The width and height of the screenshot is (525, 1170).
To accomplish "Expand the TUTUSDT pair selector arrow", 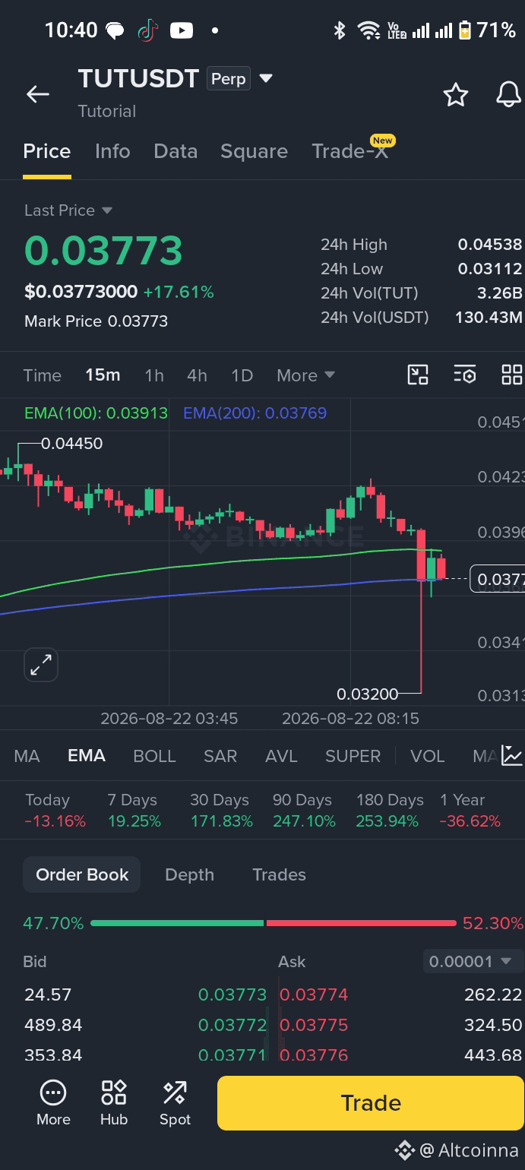I will click(x=265, y=78).
